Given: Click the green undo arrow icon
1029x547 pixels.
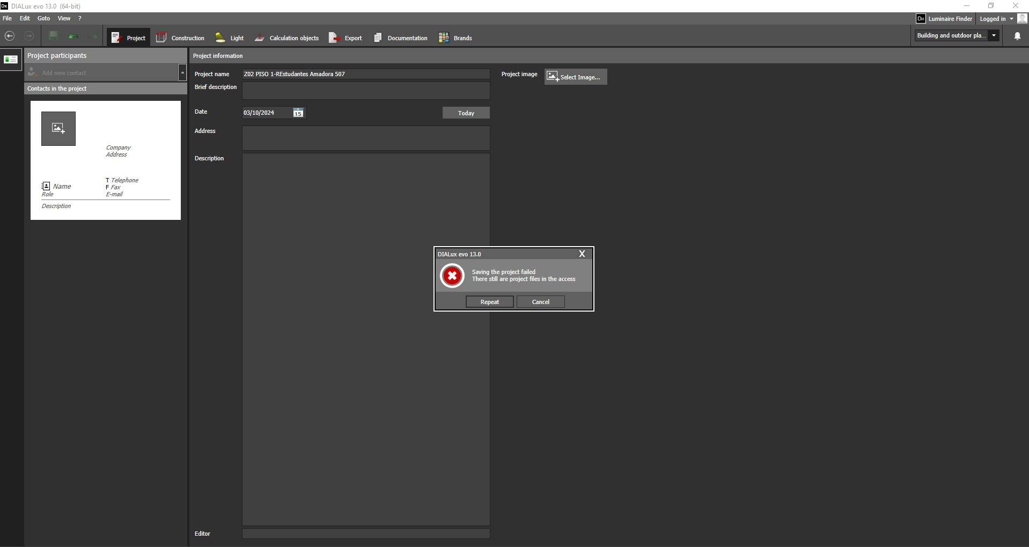Looking at the screenshot, I should point(73,36).
